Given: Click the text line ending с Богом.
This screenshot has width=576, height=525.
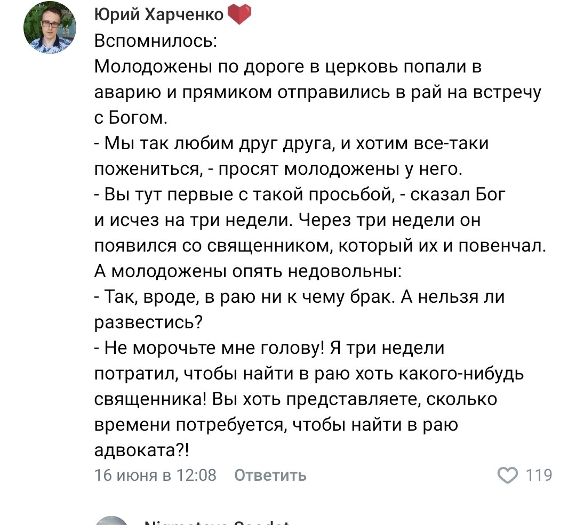Looking at the screenshot, I should [x=131, y=118].
